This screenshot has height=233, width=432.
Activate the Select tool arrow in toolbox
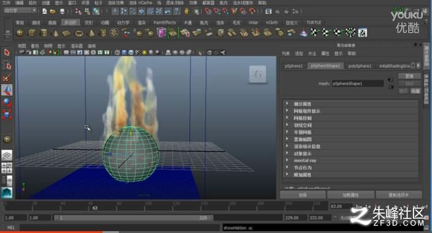pyautogui.click(x=7, y=53)
